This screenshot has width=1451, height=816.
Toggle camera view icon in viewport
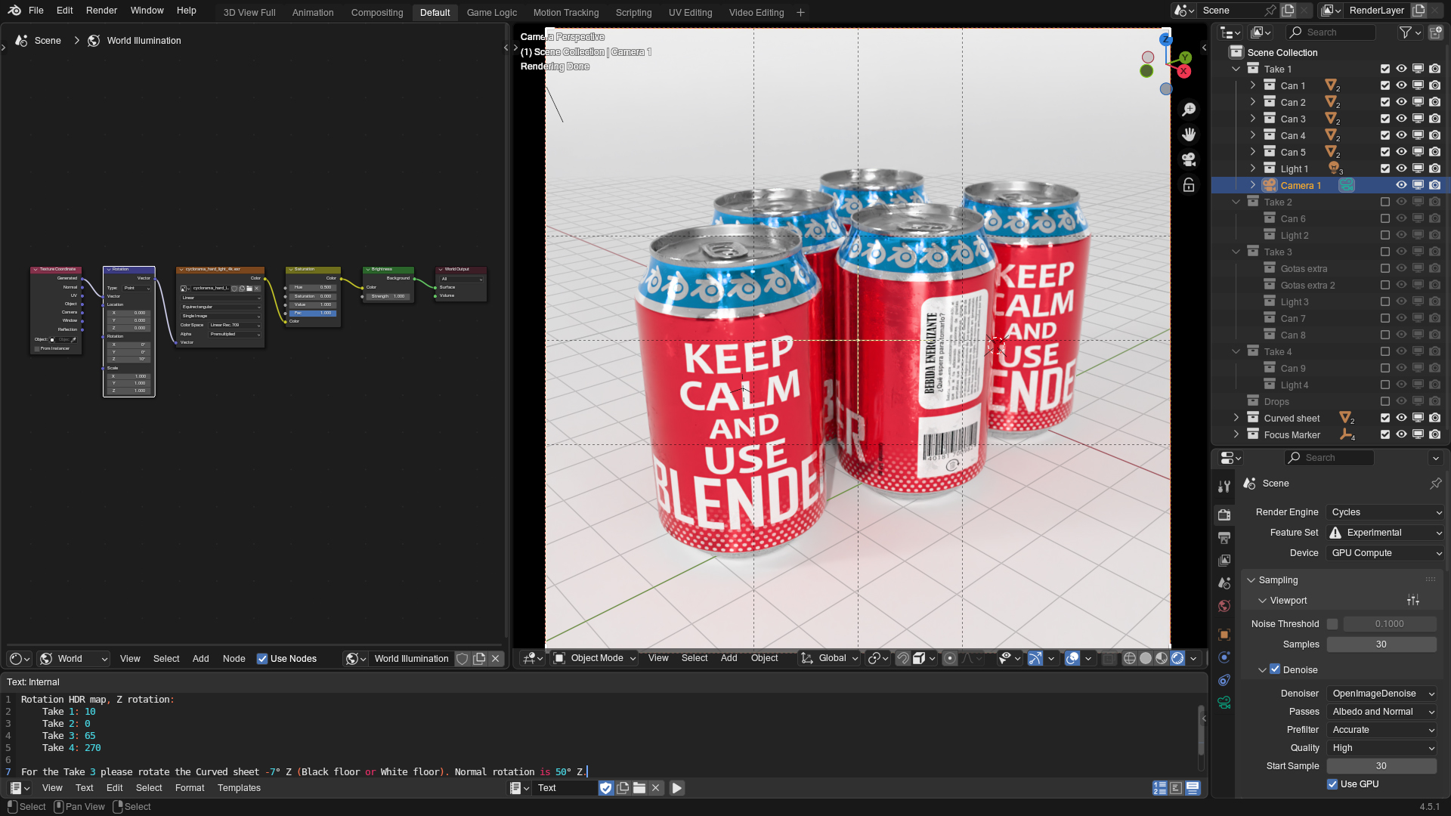[x=1189, y=159]
